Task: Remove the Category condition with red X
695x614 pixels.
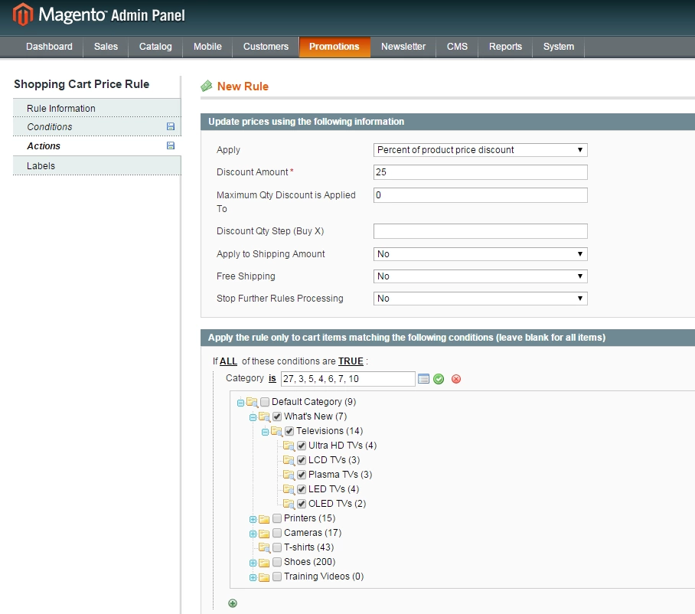Action: pyautogui.click(x=456, y=379)
